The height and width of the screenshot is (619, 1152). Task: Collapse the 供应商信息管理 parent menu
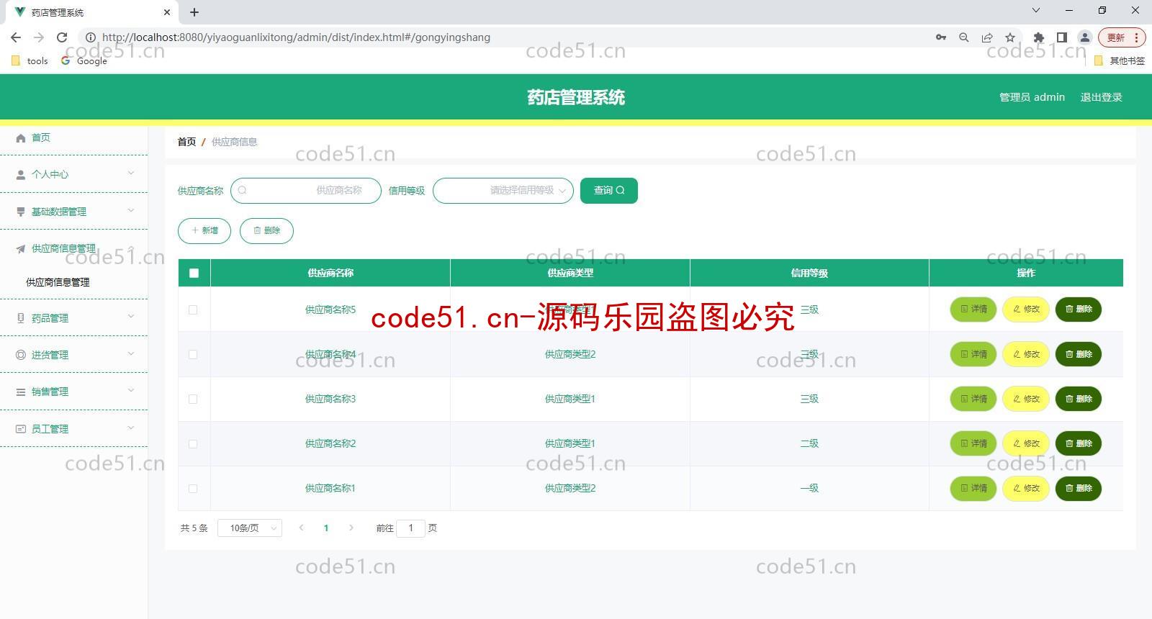[74, 248]
